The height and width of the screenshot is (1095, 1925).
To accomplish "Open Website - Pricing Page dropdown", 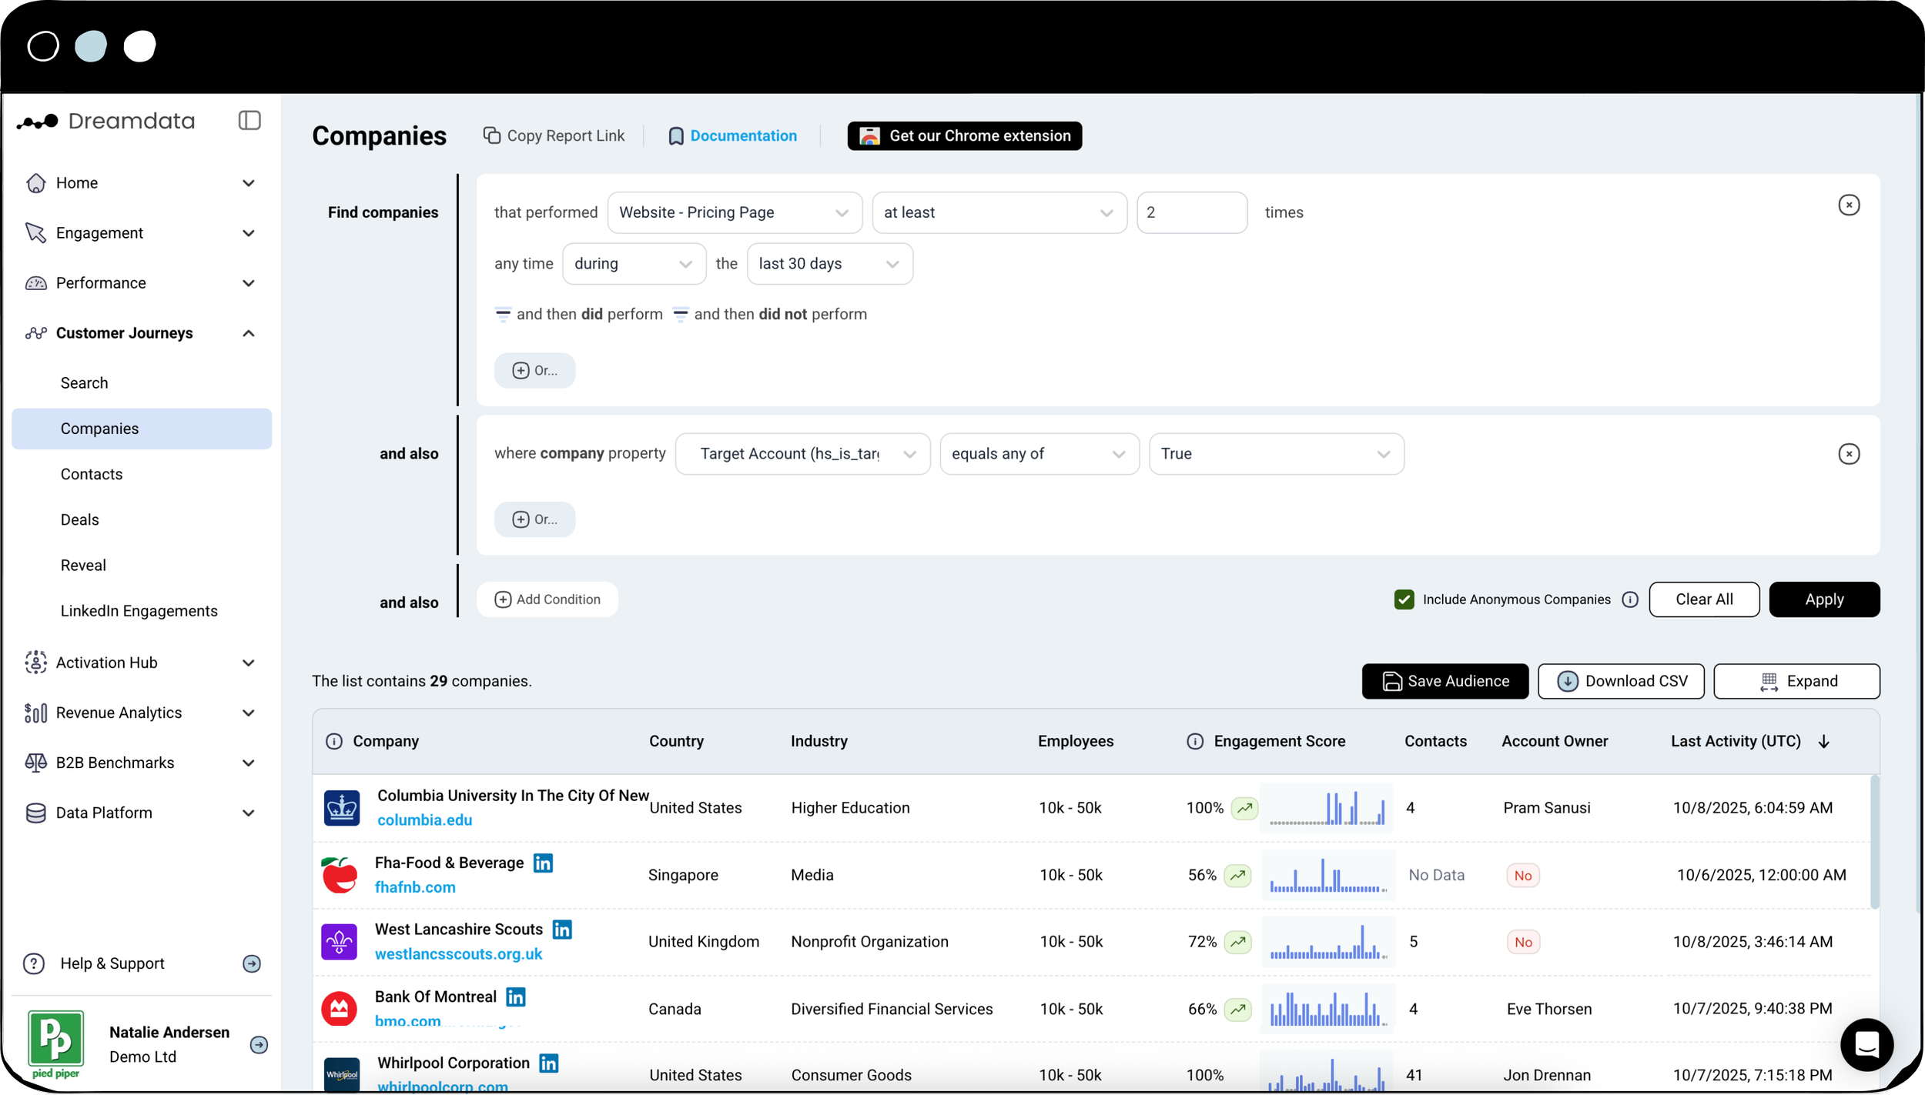I will 734,212.
